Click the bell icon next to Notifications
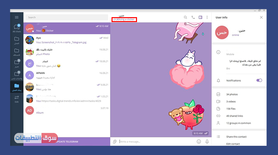This screenshot has height=155, width=278. (x=218, y=80)
